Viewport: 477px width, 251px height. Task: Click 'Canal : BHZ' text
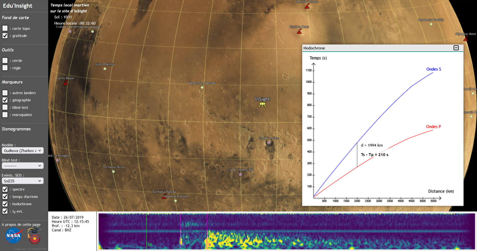(61, 230)
